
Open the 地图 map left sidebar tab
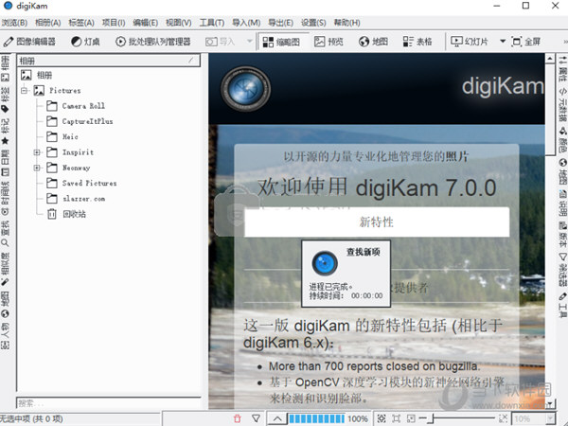point(5,304)
